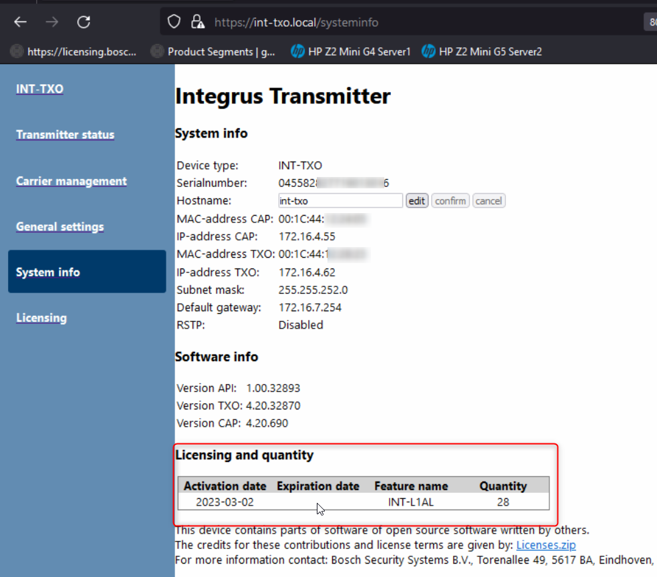
Task: Open the HP Z2 Mini G5 Server2 bookmark
Action: point(482,51)
